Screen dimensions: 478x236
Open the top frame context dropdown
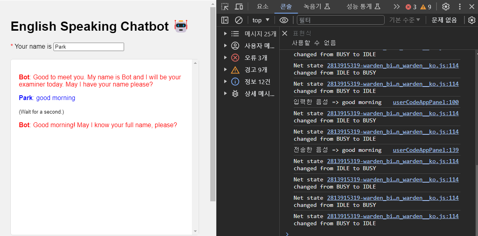[261, 20]
